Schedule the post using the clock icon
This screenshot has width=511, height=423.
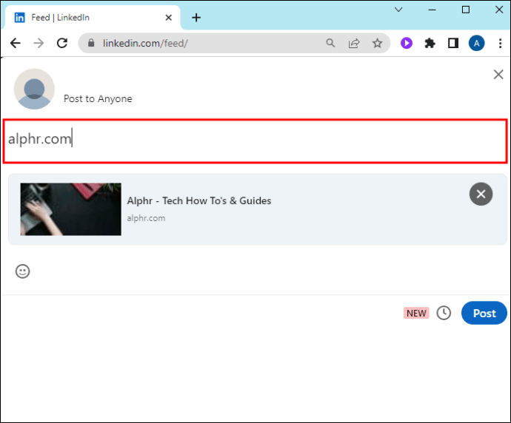[x=444, y=313]
